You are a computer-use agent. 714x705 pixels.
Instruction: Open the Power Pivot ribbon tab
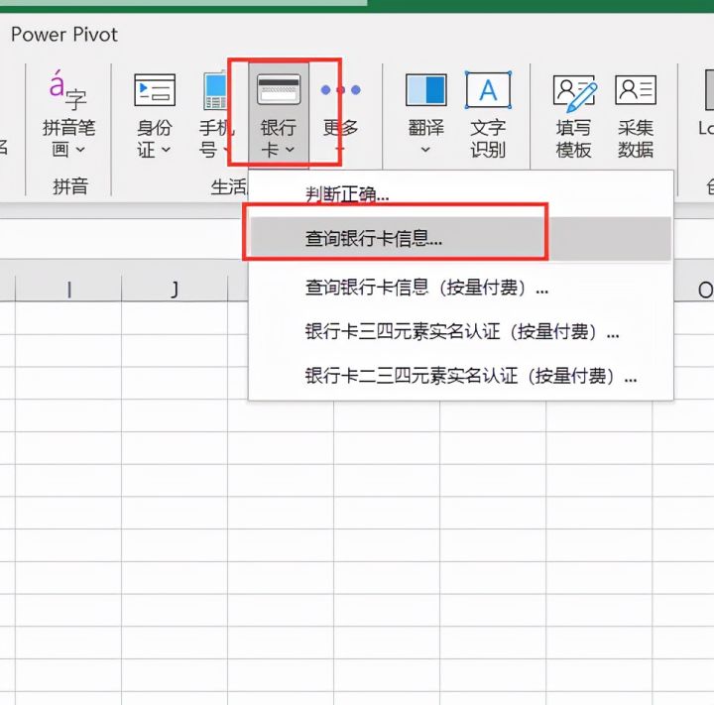[x=64, y=35]
